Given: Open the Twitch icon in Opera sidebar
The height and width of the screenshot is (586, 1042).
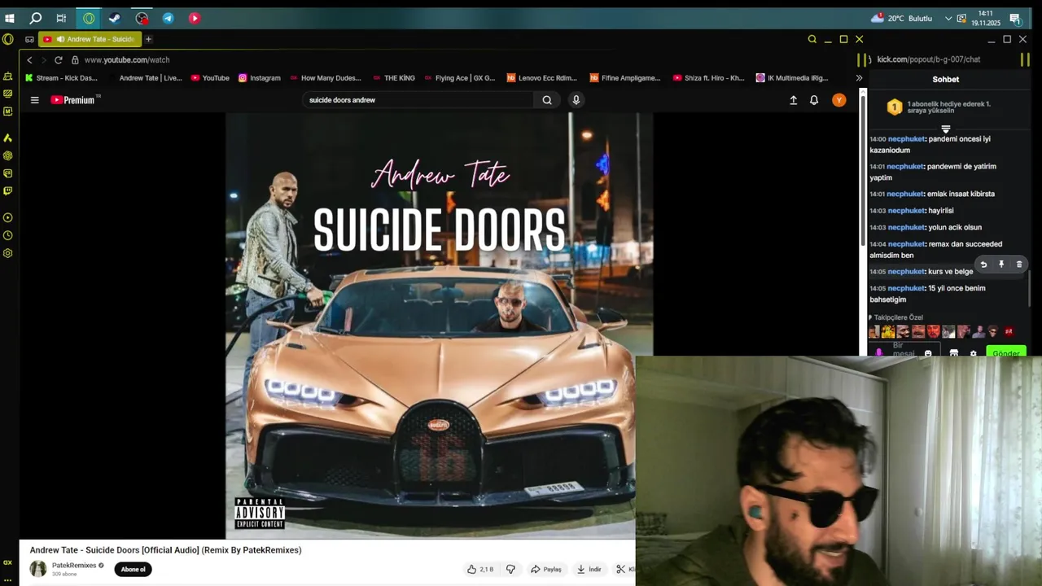Looking at the screenshot, I should [7, 191].
